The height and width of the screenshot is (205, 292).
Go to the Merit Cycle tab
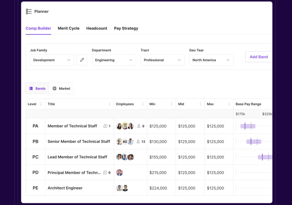[68, 28]
